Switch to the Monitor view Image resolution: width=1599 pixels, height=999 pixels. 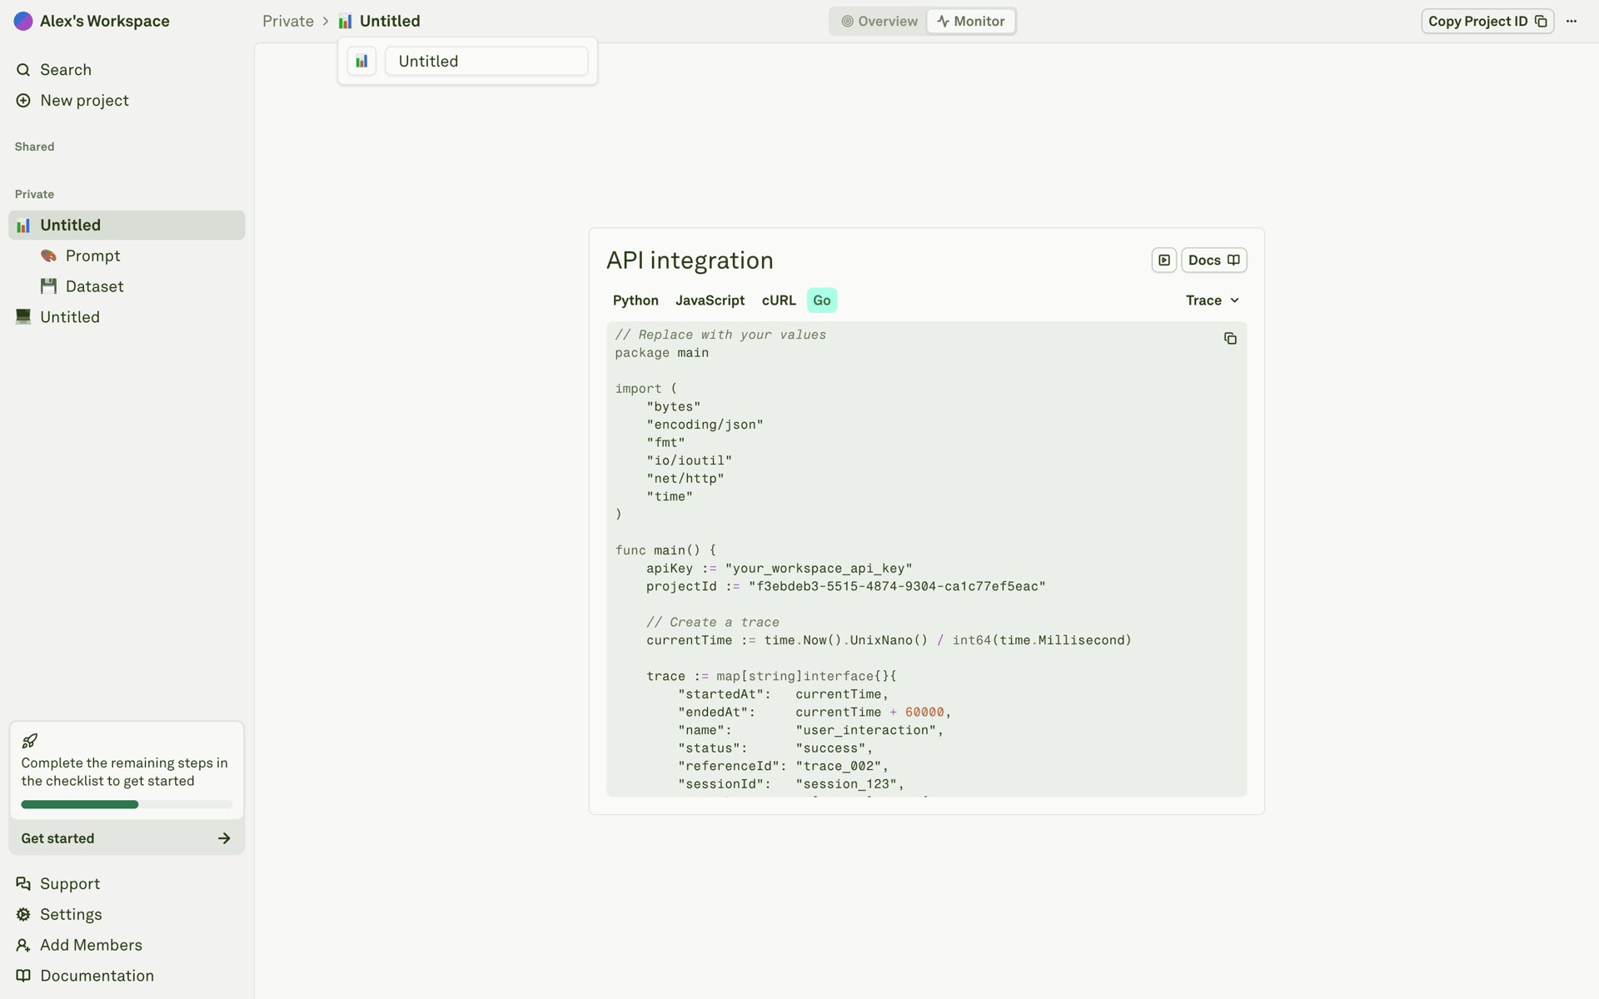tap(971, 22)
